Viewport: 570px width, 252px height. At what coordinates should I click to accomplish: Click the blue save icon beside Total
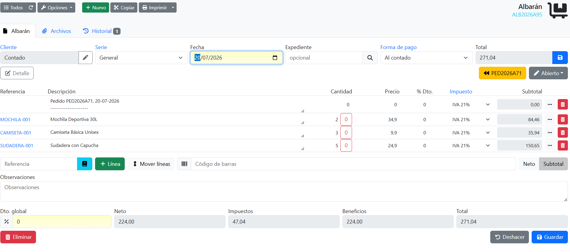(x=560, y=57)
